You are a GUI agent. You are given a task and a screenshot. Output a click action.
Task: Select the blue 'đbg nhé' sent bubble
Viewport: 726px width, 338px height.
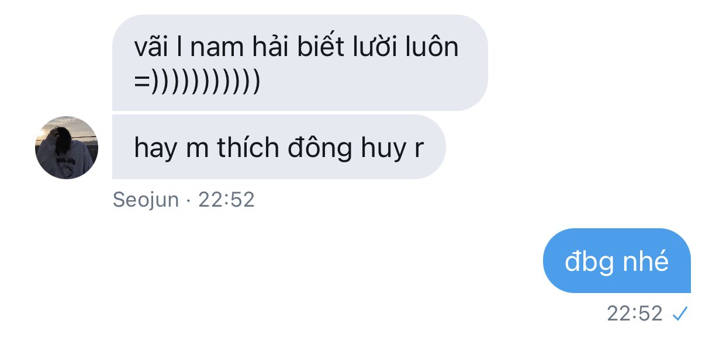[x=617, y=260]
